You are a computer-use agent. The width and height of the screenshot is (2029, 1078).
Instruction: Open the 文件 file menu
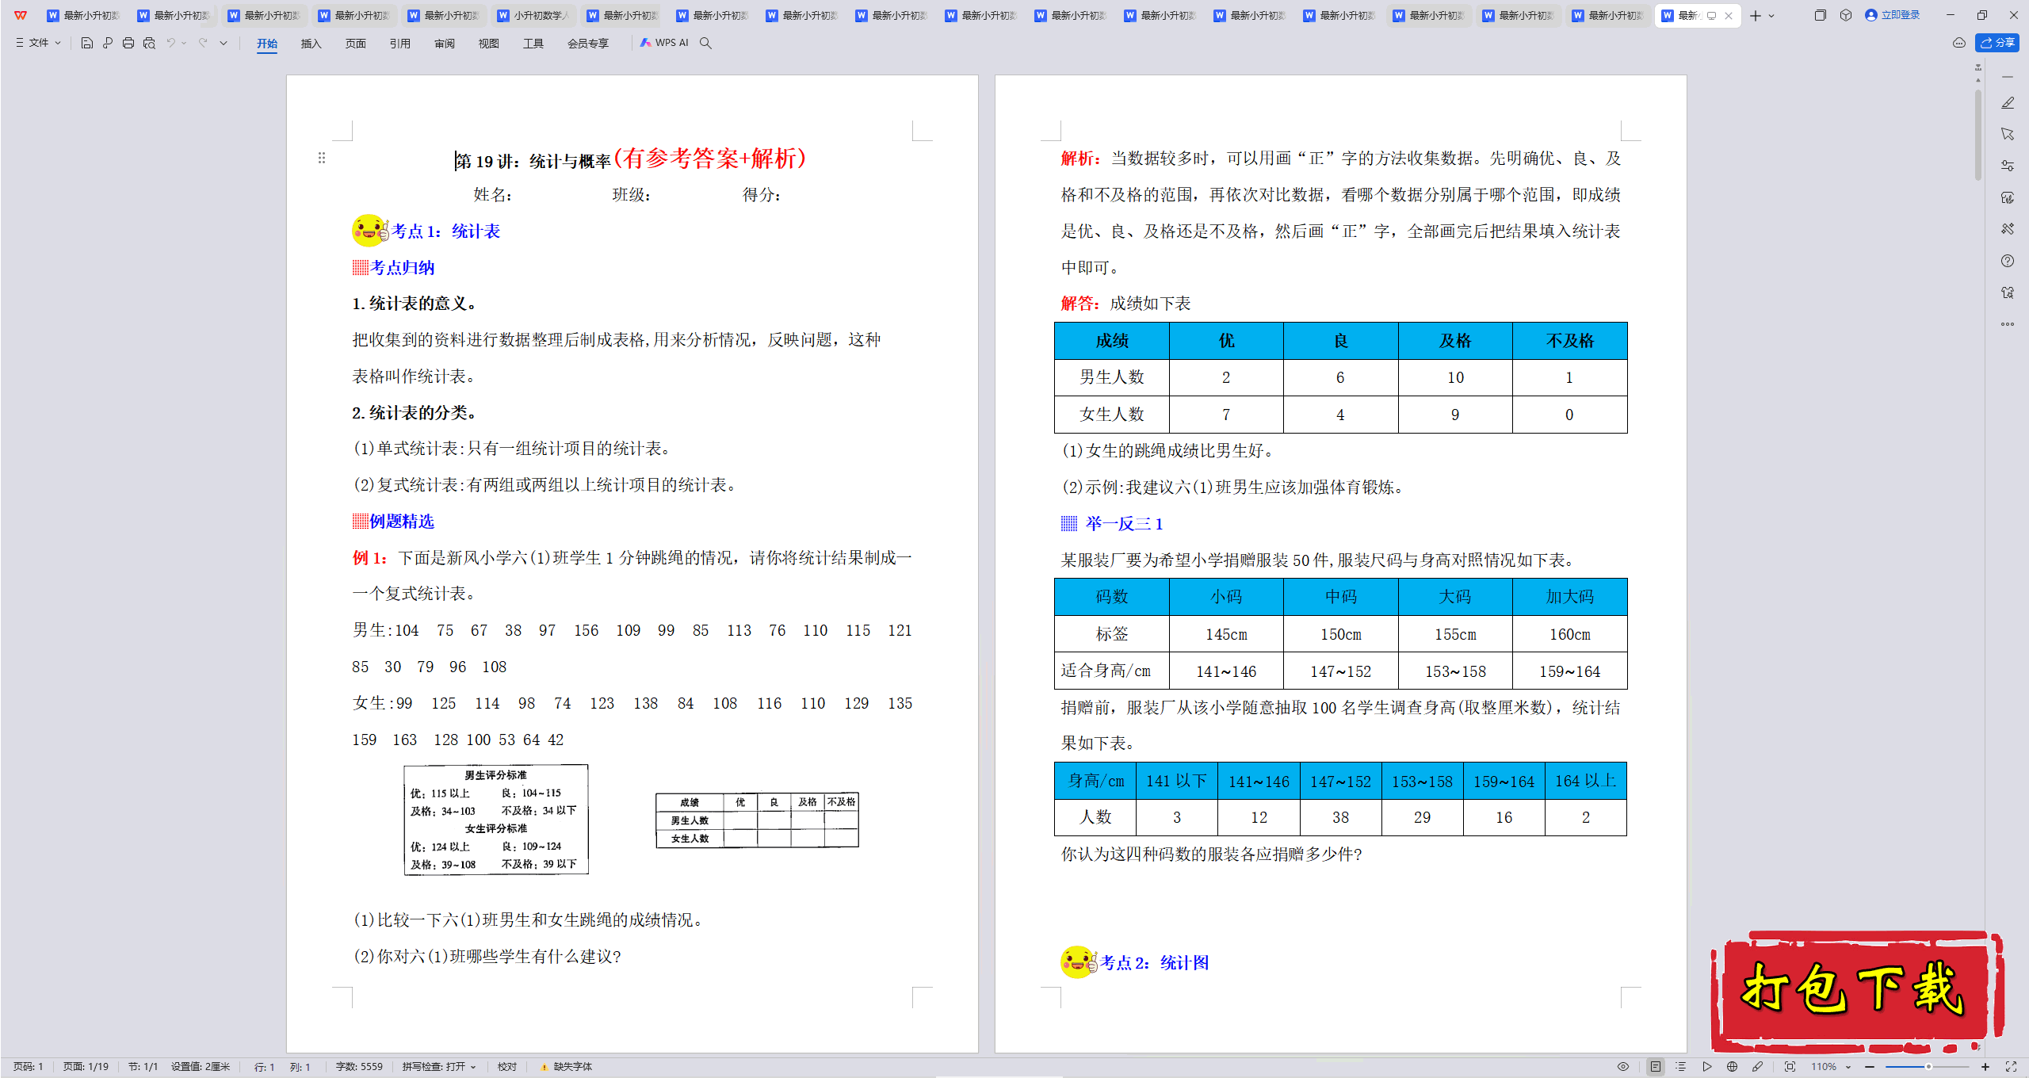(x=38, y=43)
